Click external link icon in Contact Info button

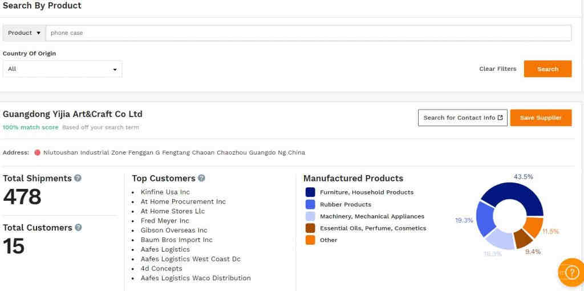point(500,118)
